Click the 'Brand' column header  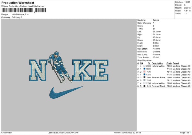point(176,63)
